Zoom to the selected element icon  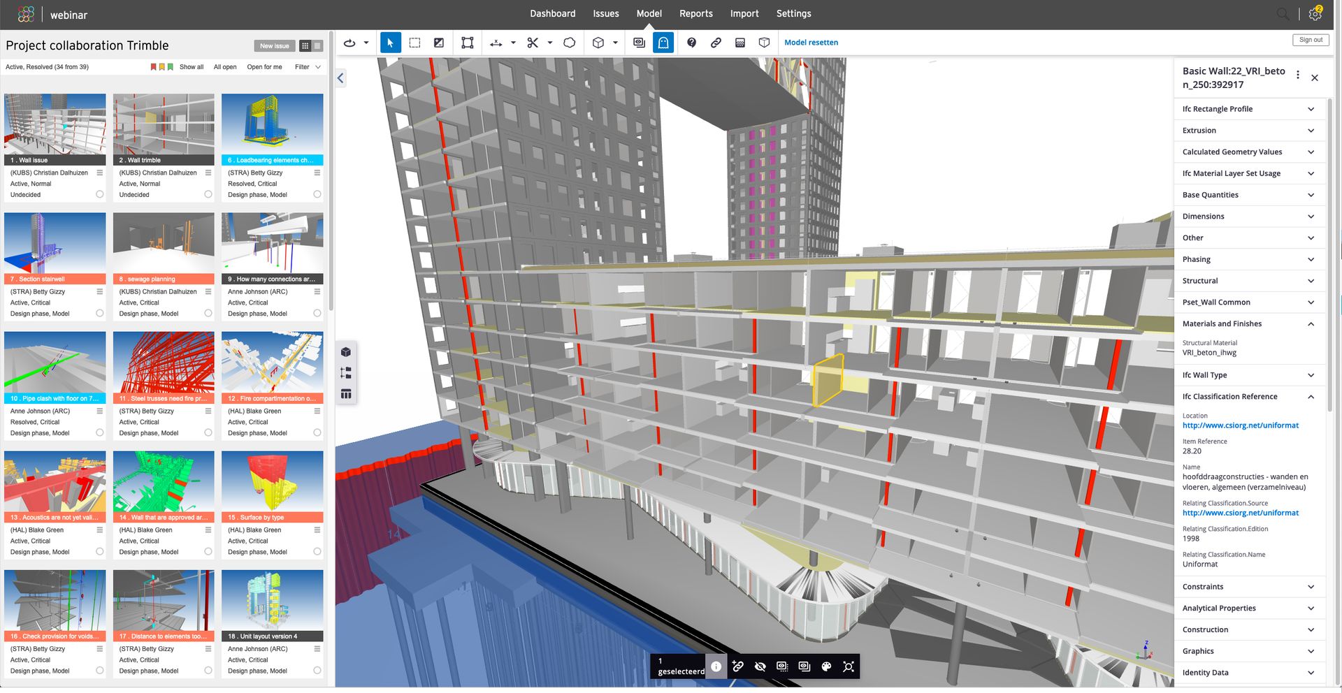pos(849,666)
